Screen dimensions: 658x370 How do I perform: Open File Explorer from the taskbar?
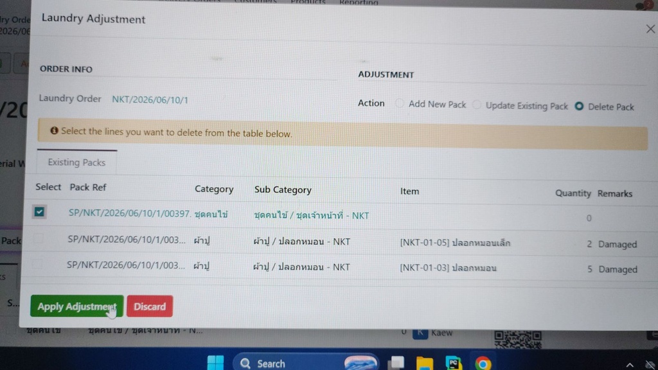coord(424,364)
